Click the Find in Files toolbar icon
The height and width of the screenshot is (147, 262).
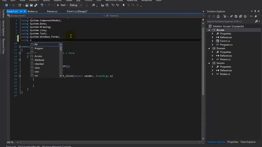point(93,5)
